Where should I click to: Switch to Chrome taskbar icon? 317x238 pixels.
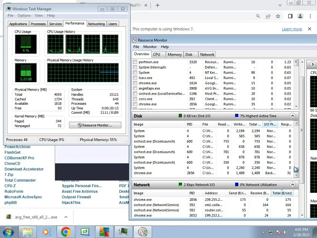coord(66,232)
